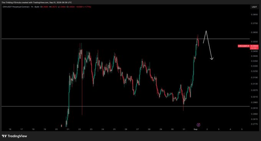Image resolution: width=261 pixels, height=141 pixels.
Task: Click the 0.3650 price axis label
Action: (254, 33)
